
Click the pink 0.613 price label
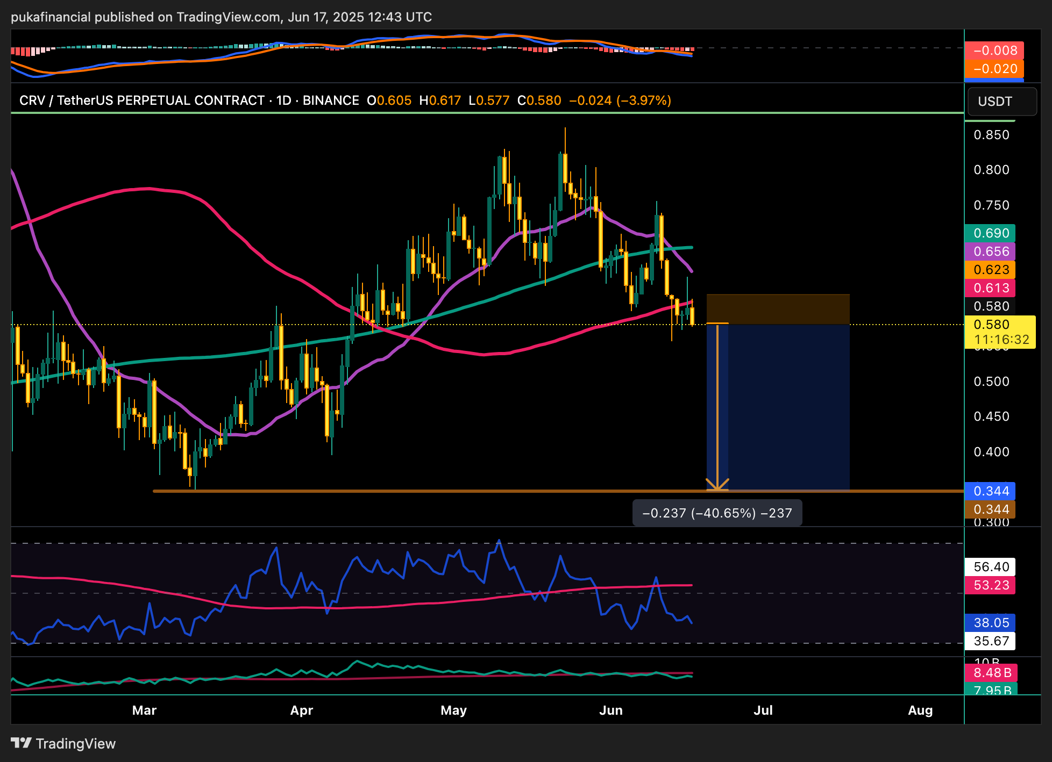pyautogui.click(x=990, y=288)
